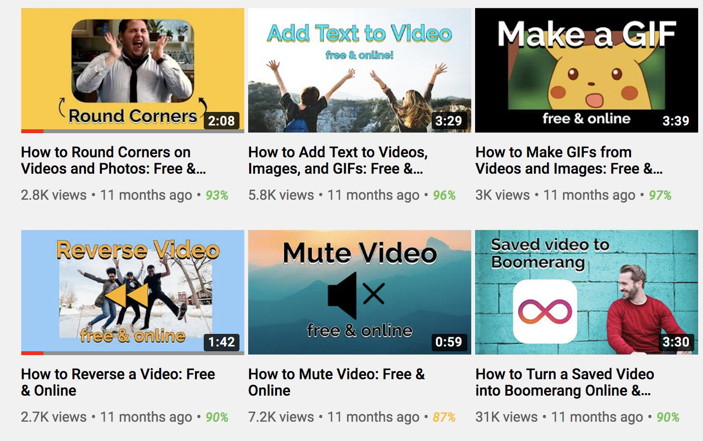This screenshot has height=441, width=703.
Task: Open the Add Text to Video thumbnail
Action: (359, 70)
